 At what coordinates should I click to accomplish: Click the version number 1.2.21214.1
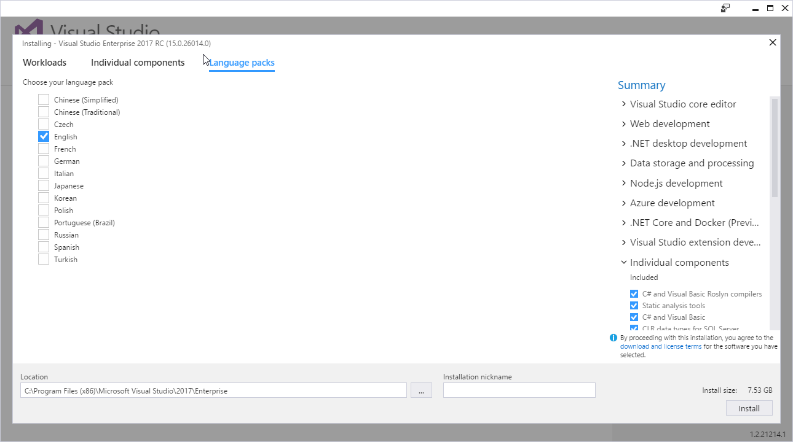click(x=768, y=434)
